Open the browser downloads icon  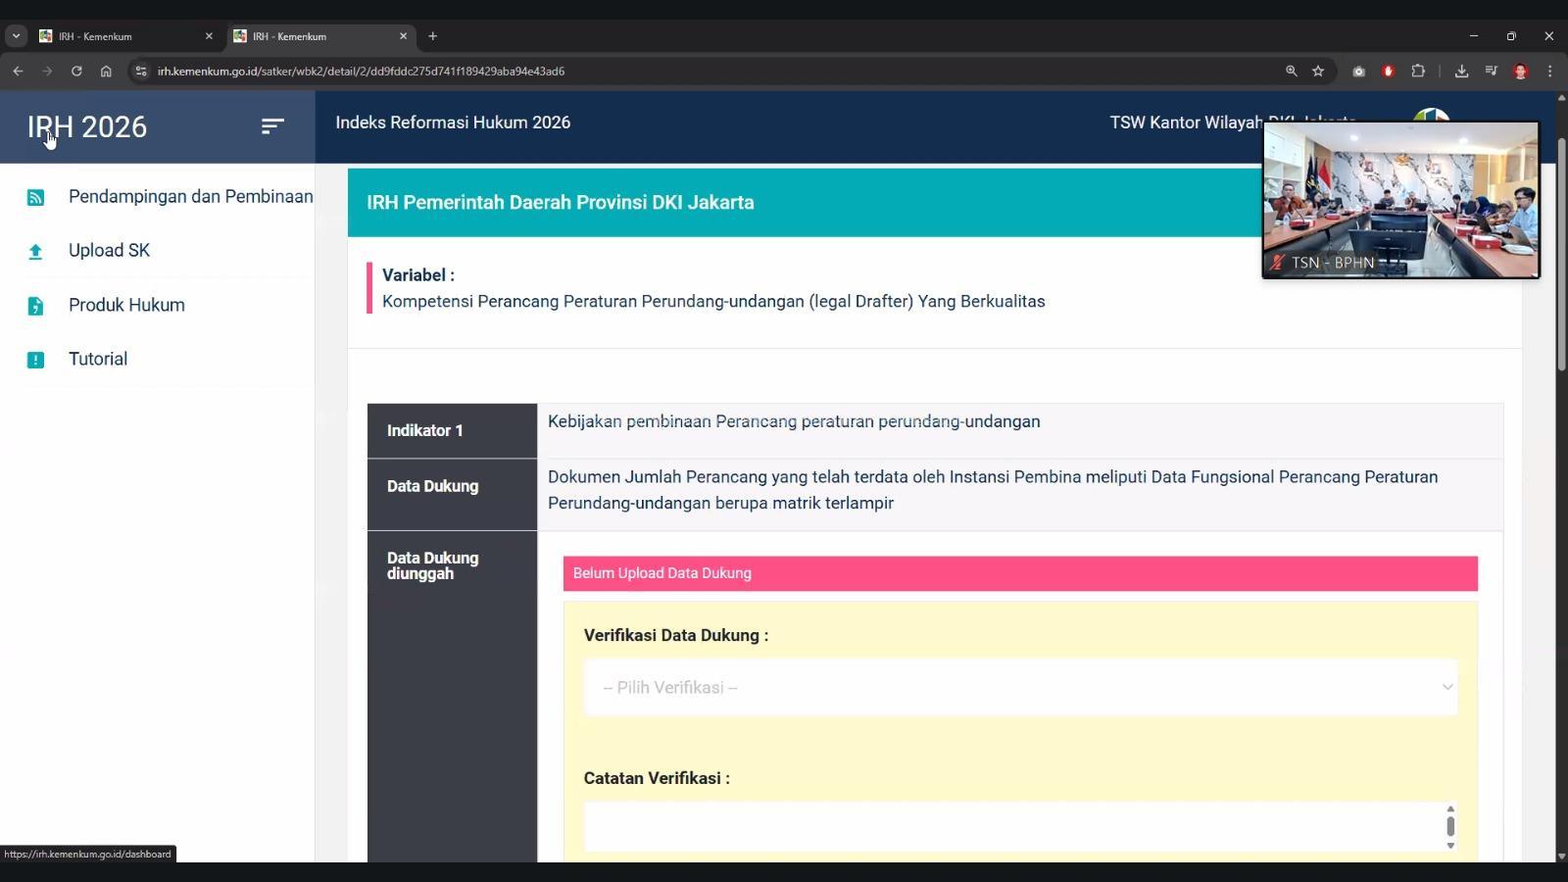1461,71
